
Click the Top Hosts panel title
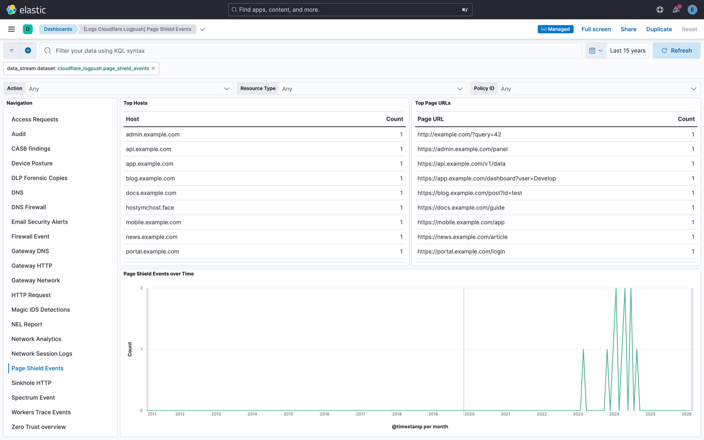coord(136,103)
